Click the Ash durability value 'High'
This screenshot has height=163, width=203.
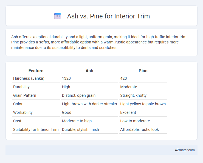[x=66, y=87]
